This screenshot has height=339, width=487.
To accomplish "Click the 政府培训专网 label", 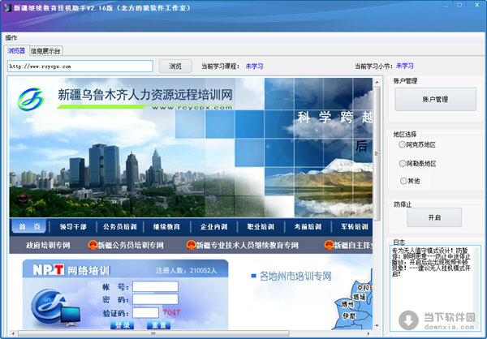I will pyautogui.click(x=48, y=246).
